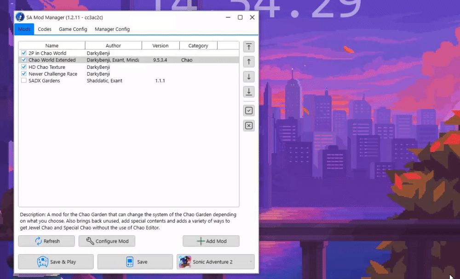This screenshot has width=460, height=279.
Task: Sort mods by the Category column header
Action: [198, 45]
